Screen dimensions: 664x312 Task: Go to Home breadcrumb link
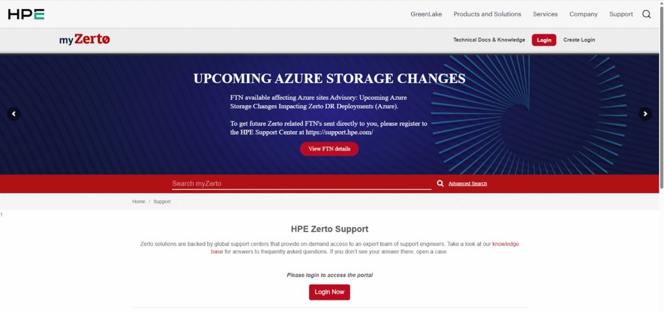point(139,202)
